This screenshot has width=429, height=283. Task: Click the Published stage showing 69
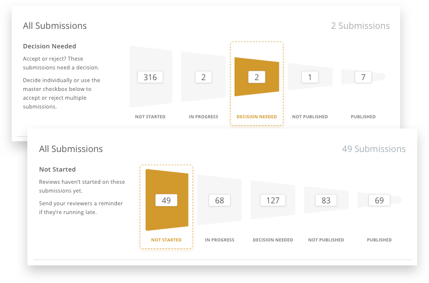379,200
